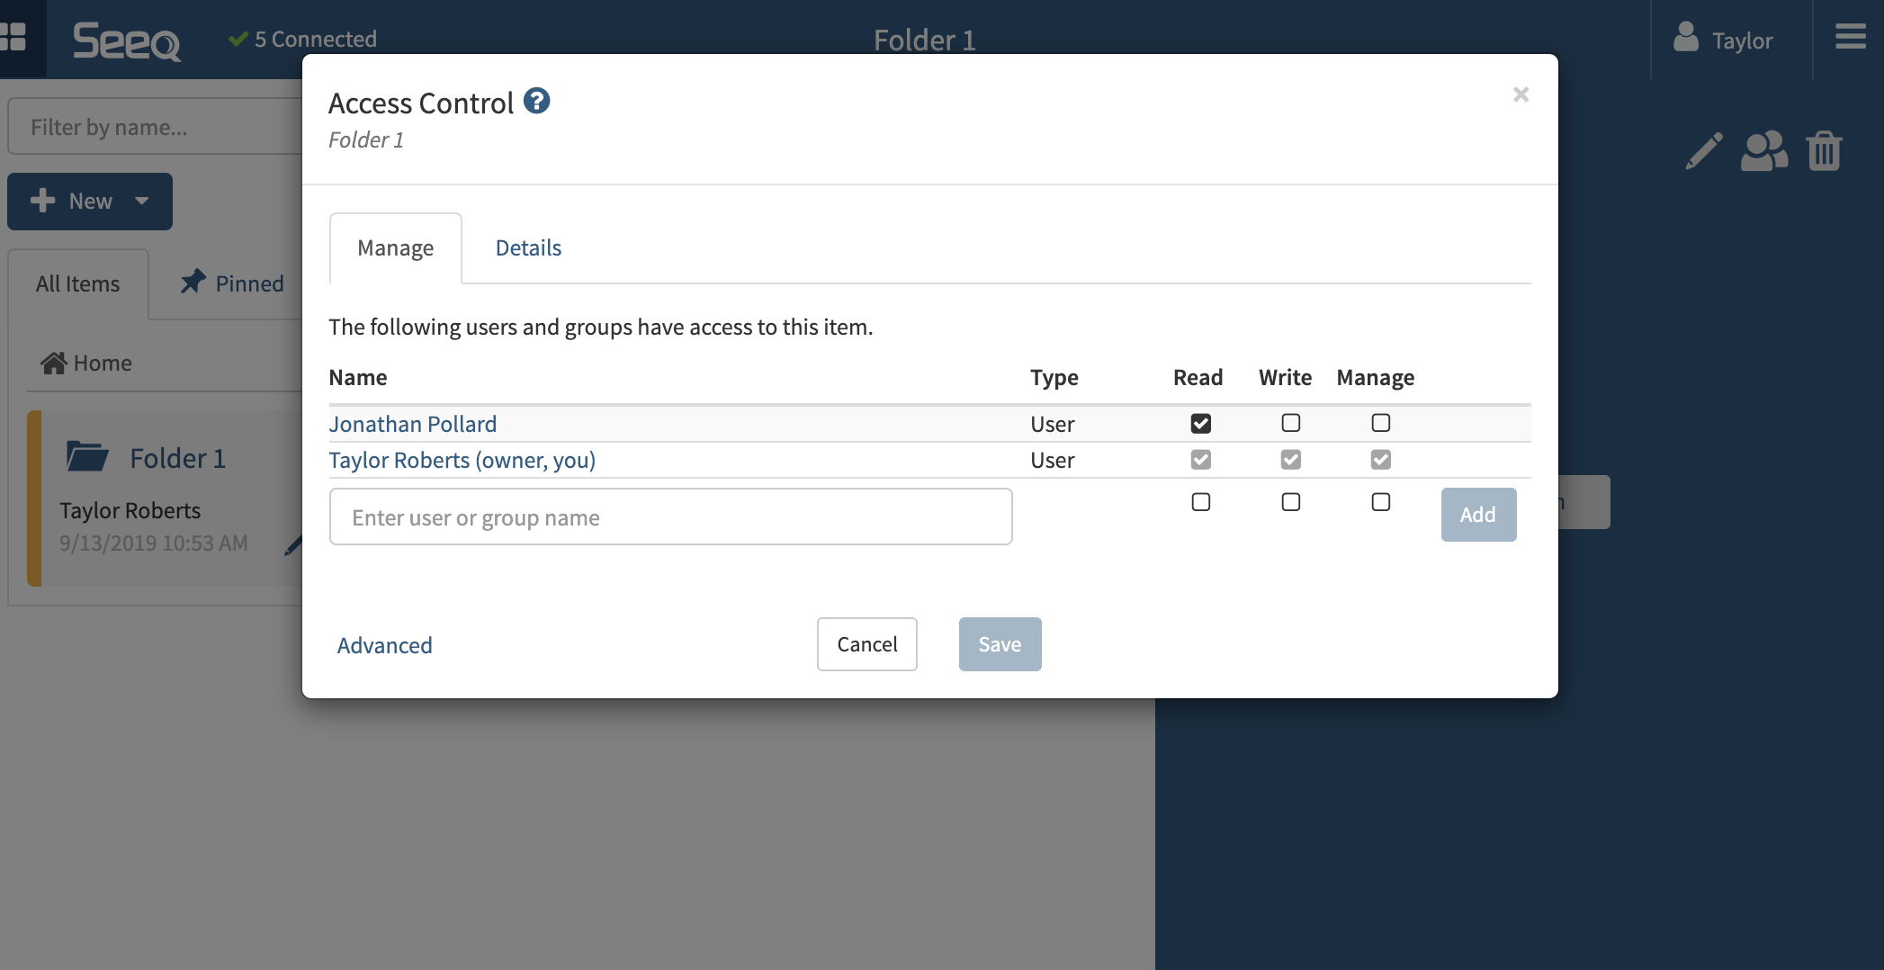This screenshot has width=1884, height=970.
Task: Check Read box for new user row
Action: [1200, 502]
